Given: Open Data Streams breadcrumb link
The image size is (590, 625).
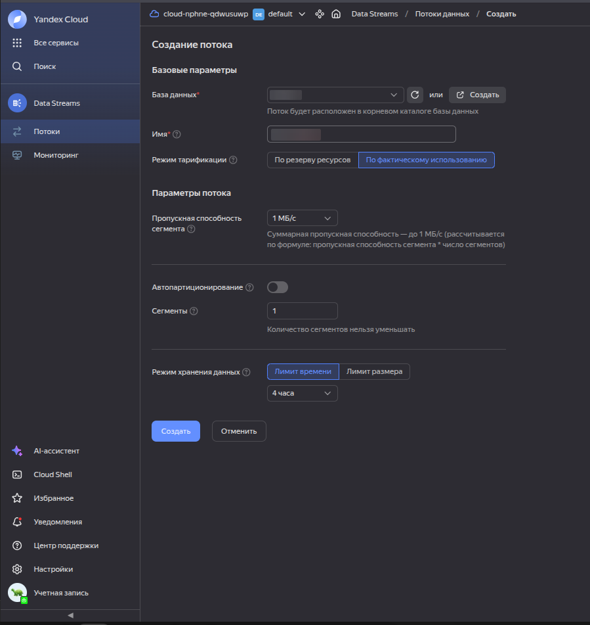Looking at the screenshot, I should click(375, 14).
